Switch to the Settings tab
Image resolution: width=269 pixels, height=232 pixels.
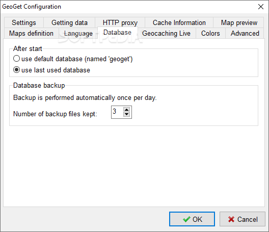tap(24, 22)
